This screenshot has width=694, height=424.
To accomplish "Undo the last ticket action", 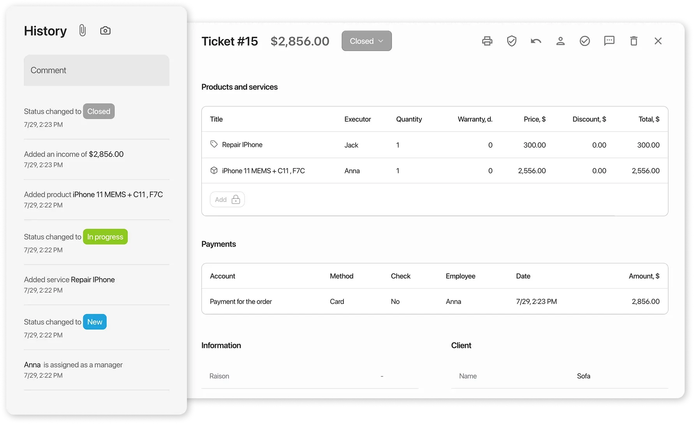I will (536, 41).
